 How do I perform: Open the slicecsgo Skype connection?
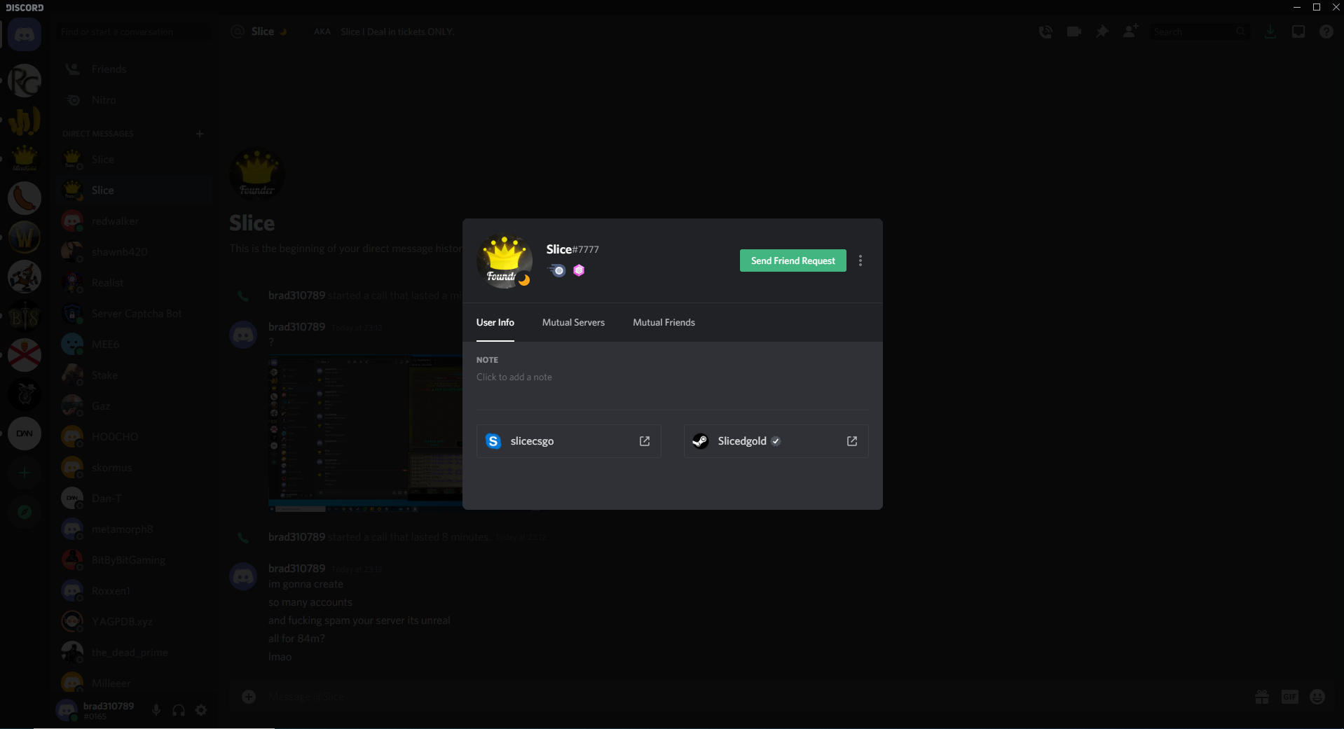[x=569, y=441]
